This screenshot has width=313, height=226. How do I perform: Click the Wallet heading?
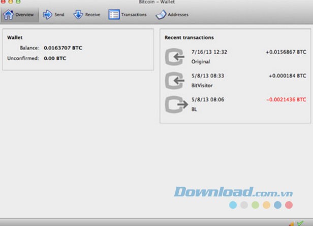[15, 37]
